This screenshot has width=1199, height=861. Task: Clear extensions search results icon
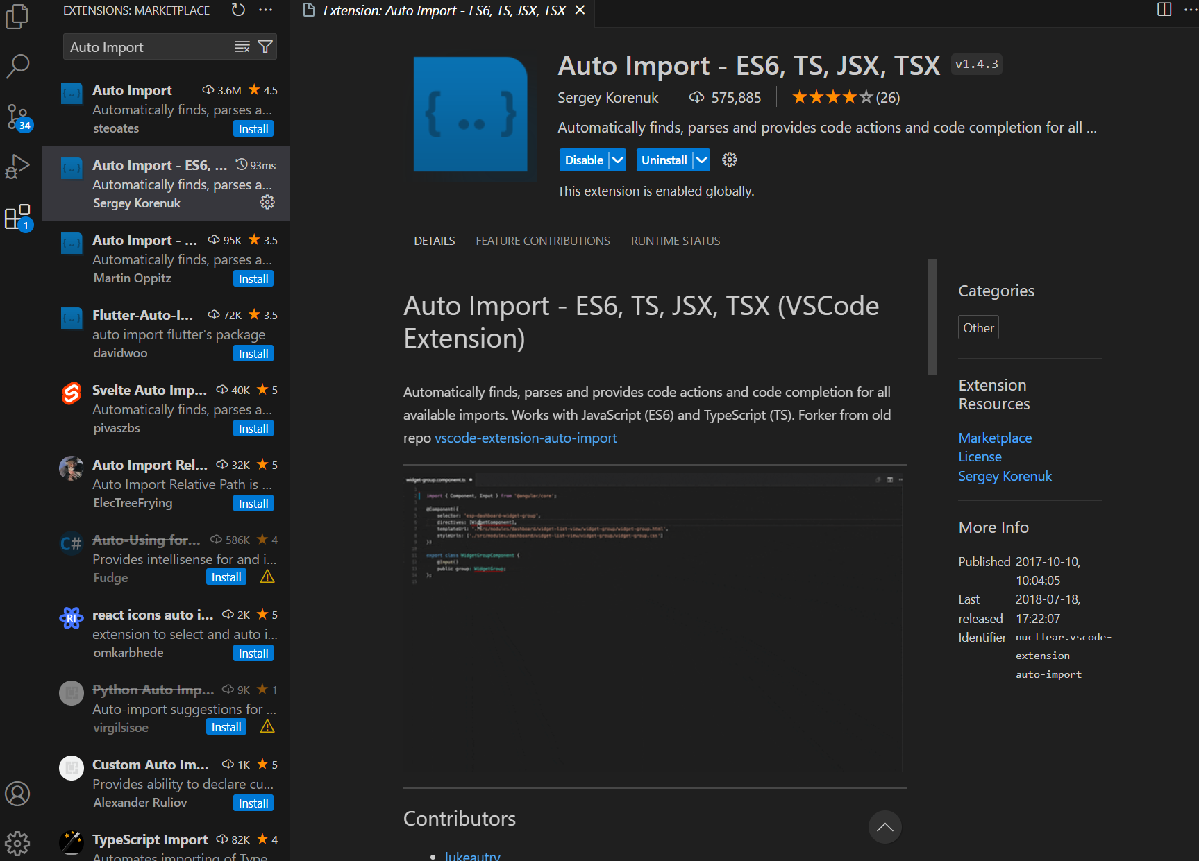tap(242, 46)
